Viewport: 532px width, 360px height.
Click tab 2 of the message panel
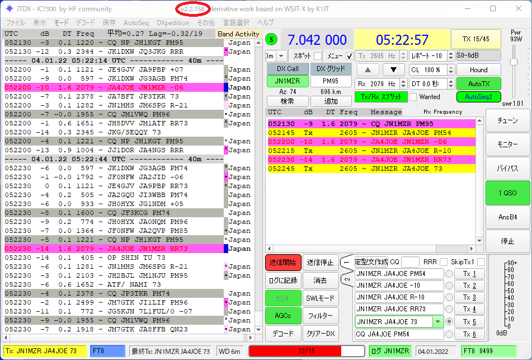[x=347, y=280]
